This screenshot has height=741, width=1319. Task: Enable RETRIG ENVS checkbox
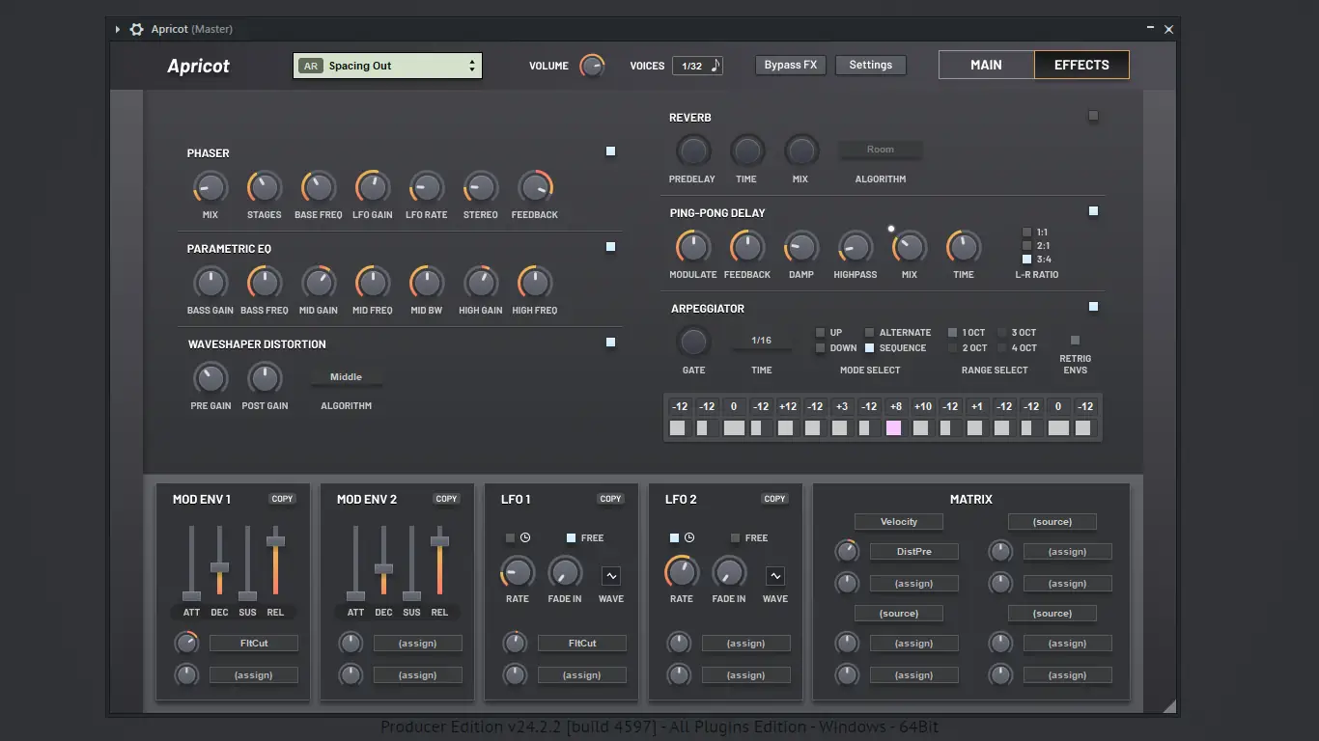[x=1075, y=341]
